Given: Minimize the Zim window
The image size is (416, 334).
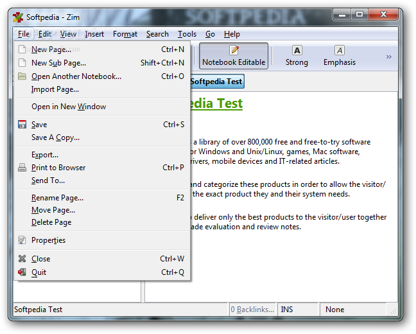Looking at the screenshot, I should (342, 15).
